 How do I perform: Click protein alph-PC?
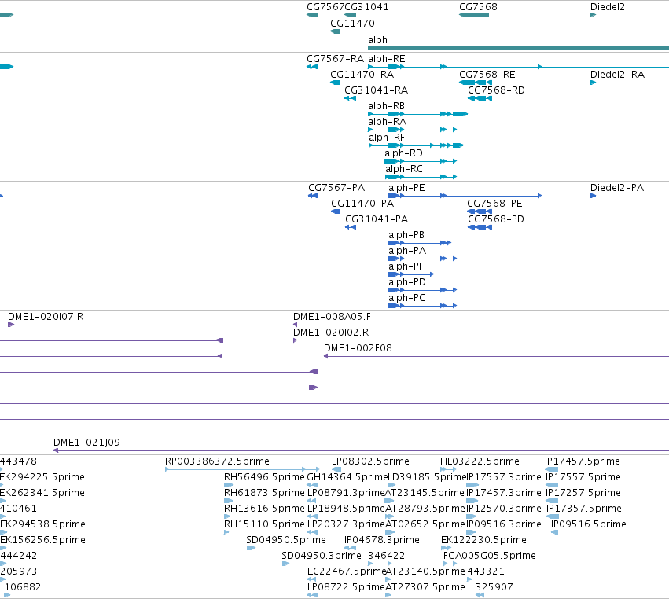(x=422, y=306)
